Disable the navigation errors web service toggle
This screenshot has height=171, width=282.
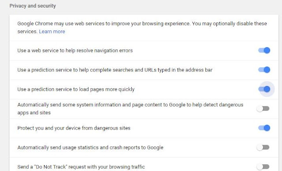pyautogui.click(x=264, y=50)
